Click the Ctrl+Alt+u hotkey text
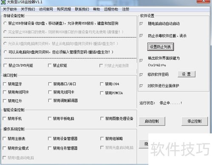 (x=157, y=65)
